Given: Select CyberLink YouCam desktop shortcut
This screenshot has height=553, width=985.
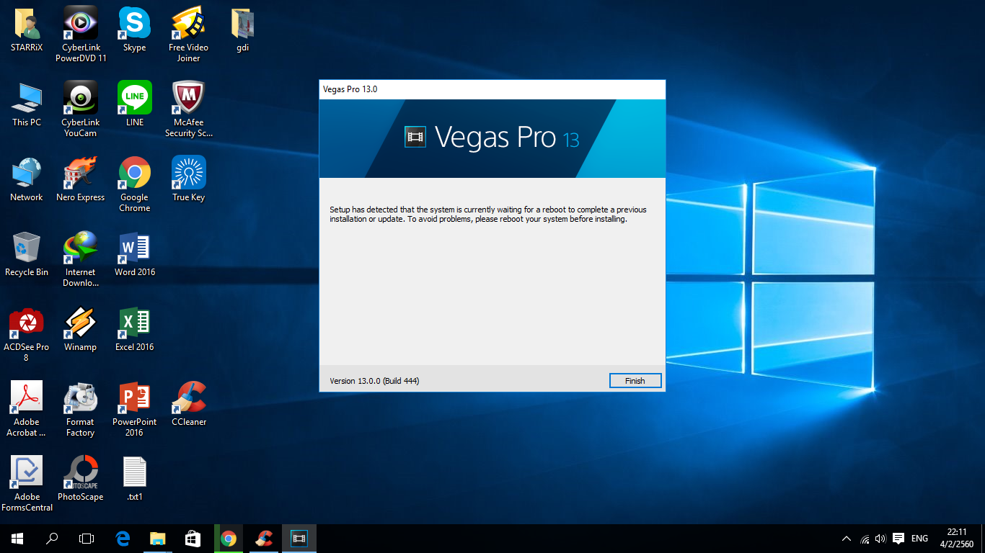Looking at the screenshot, I should click(x=81, y=109).
